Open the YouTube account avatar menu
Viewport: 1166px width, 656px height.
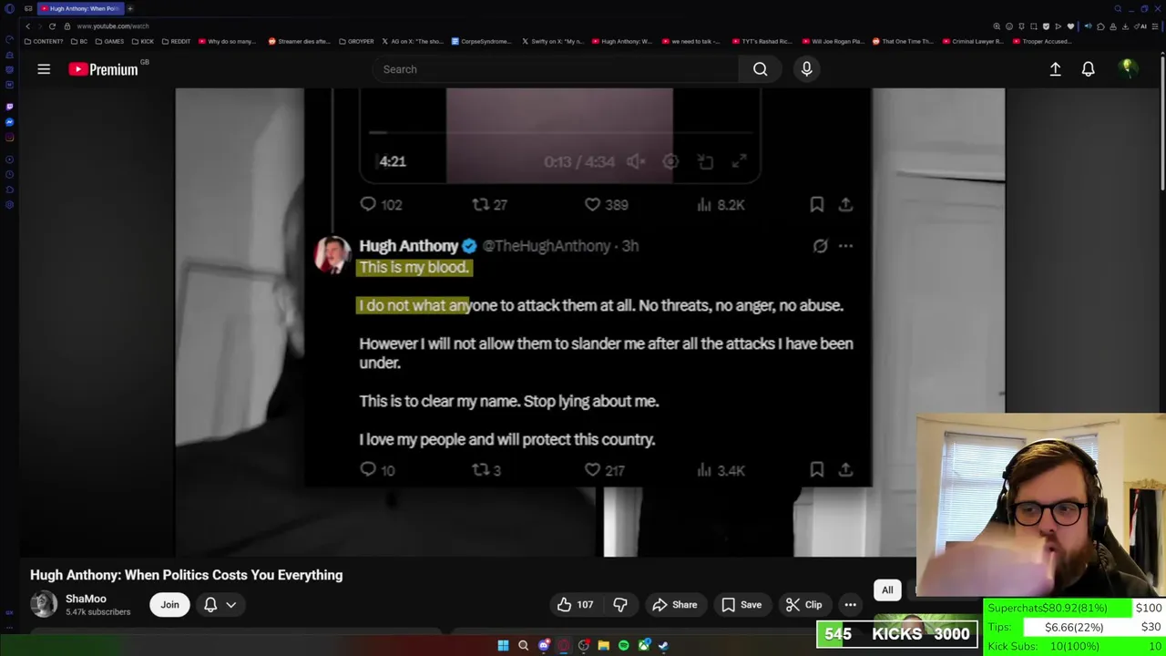click(x=1128, y=69)
